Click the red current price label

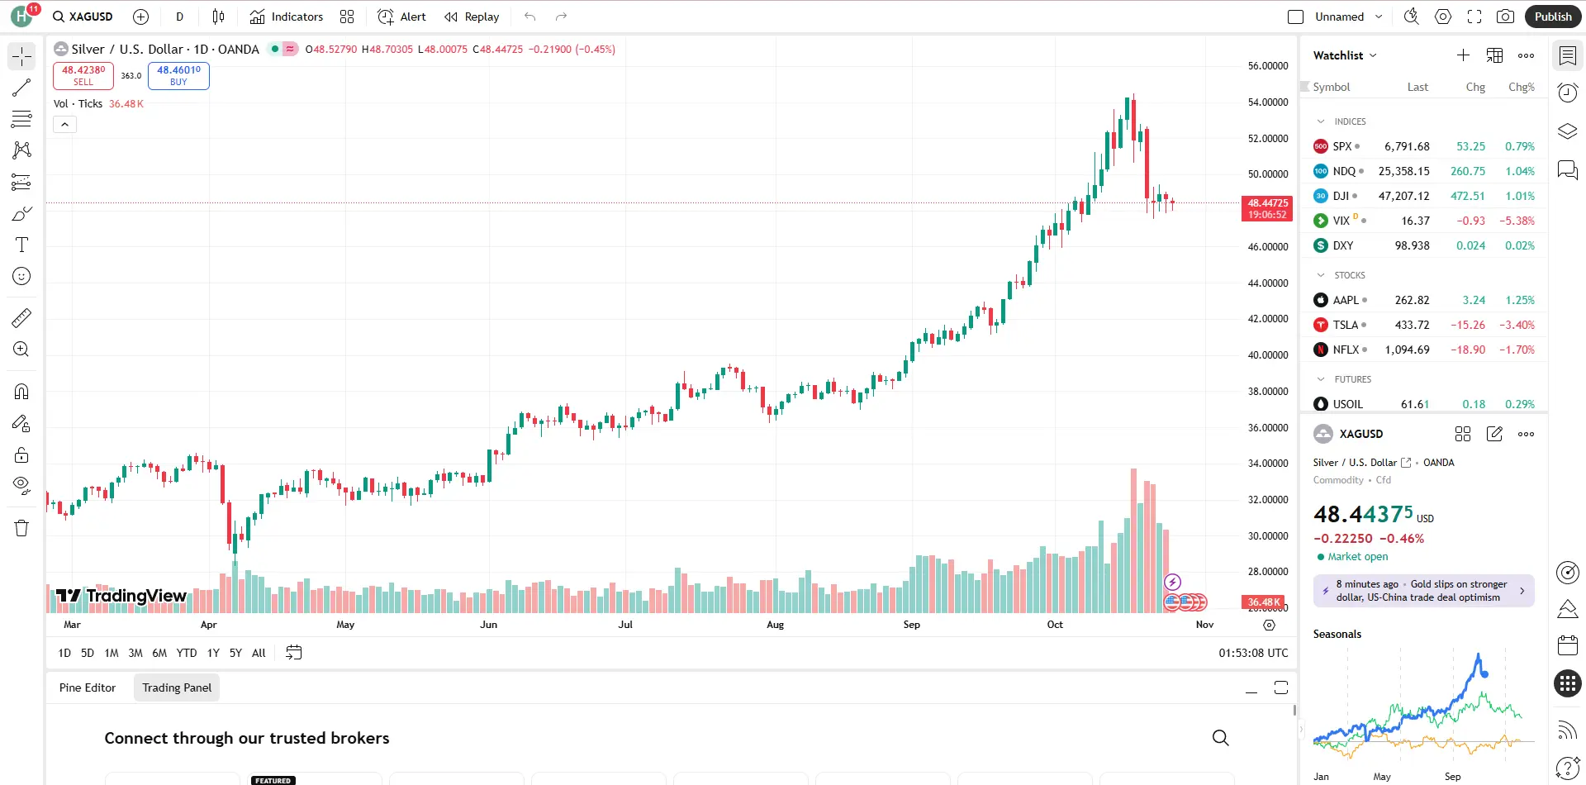point(1267,208)
